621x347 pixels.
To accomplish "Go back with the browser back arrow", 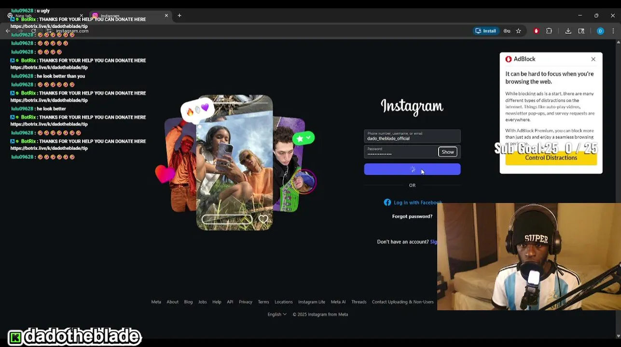I will 8,31.
